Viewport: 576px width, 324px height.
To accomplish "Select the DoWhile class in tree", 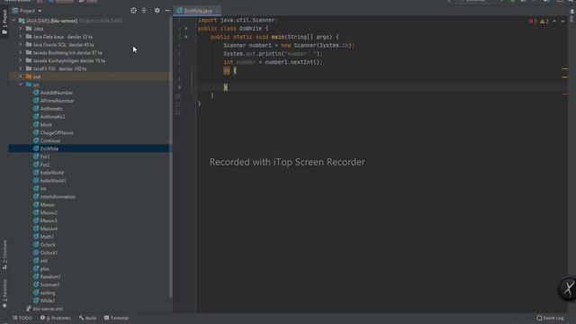I will 49,148.
